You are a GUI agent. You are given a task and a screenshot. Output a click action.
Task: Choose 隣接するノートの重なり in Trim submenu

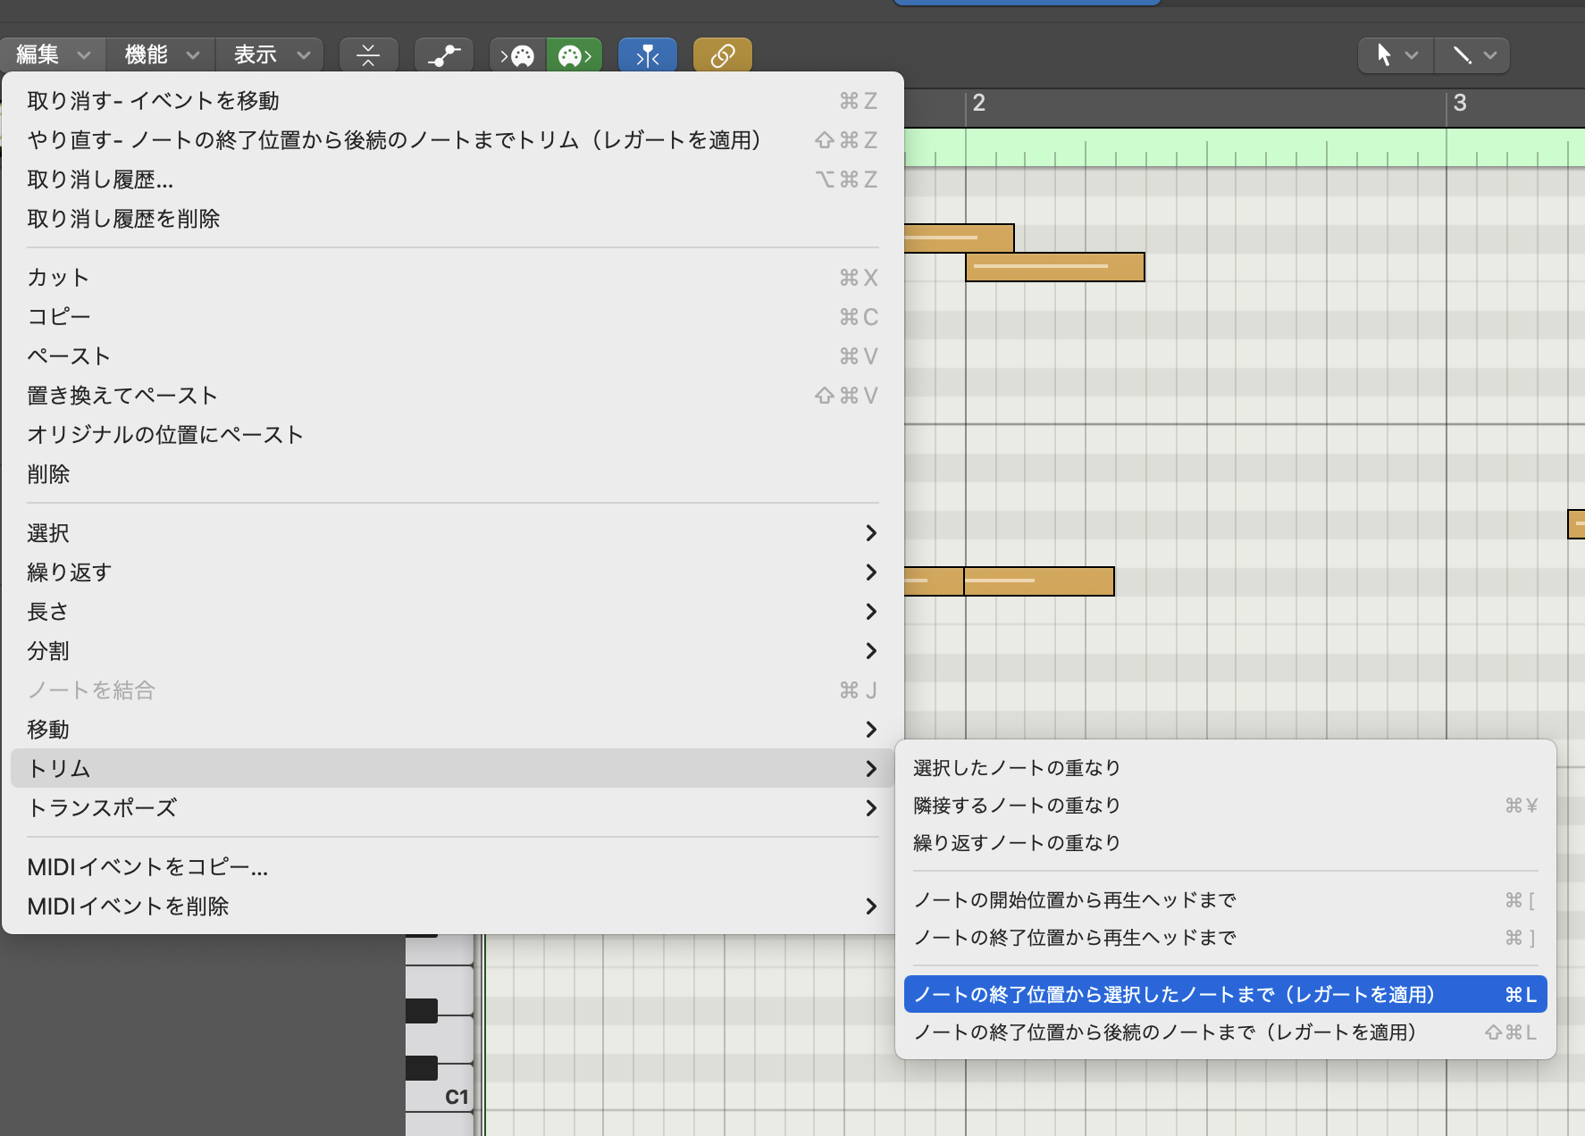tap(1017, 806)
